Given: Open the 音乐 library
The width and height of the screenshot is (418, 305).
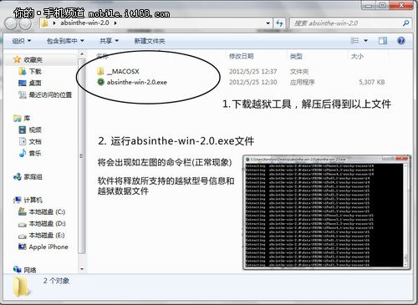Looking at the screenshot, I should point(30,153).
